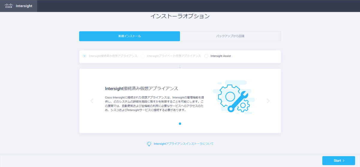Open Intersightアプライアンスインストーラについて link
The image size is (360, 167).
coord(184,144)
